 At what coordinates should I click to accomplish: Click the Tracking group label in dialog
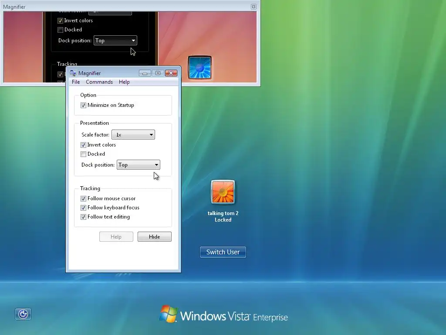pyautogui.click(x=90, y=188)
